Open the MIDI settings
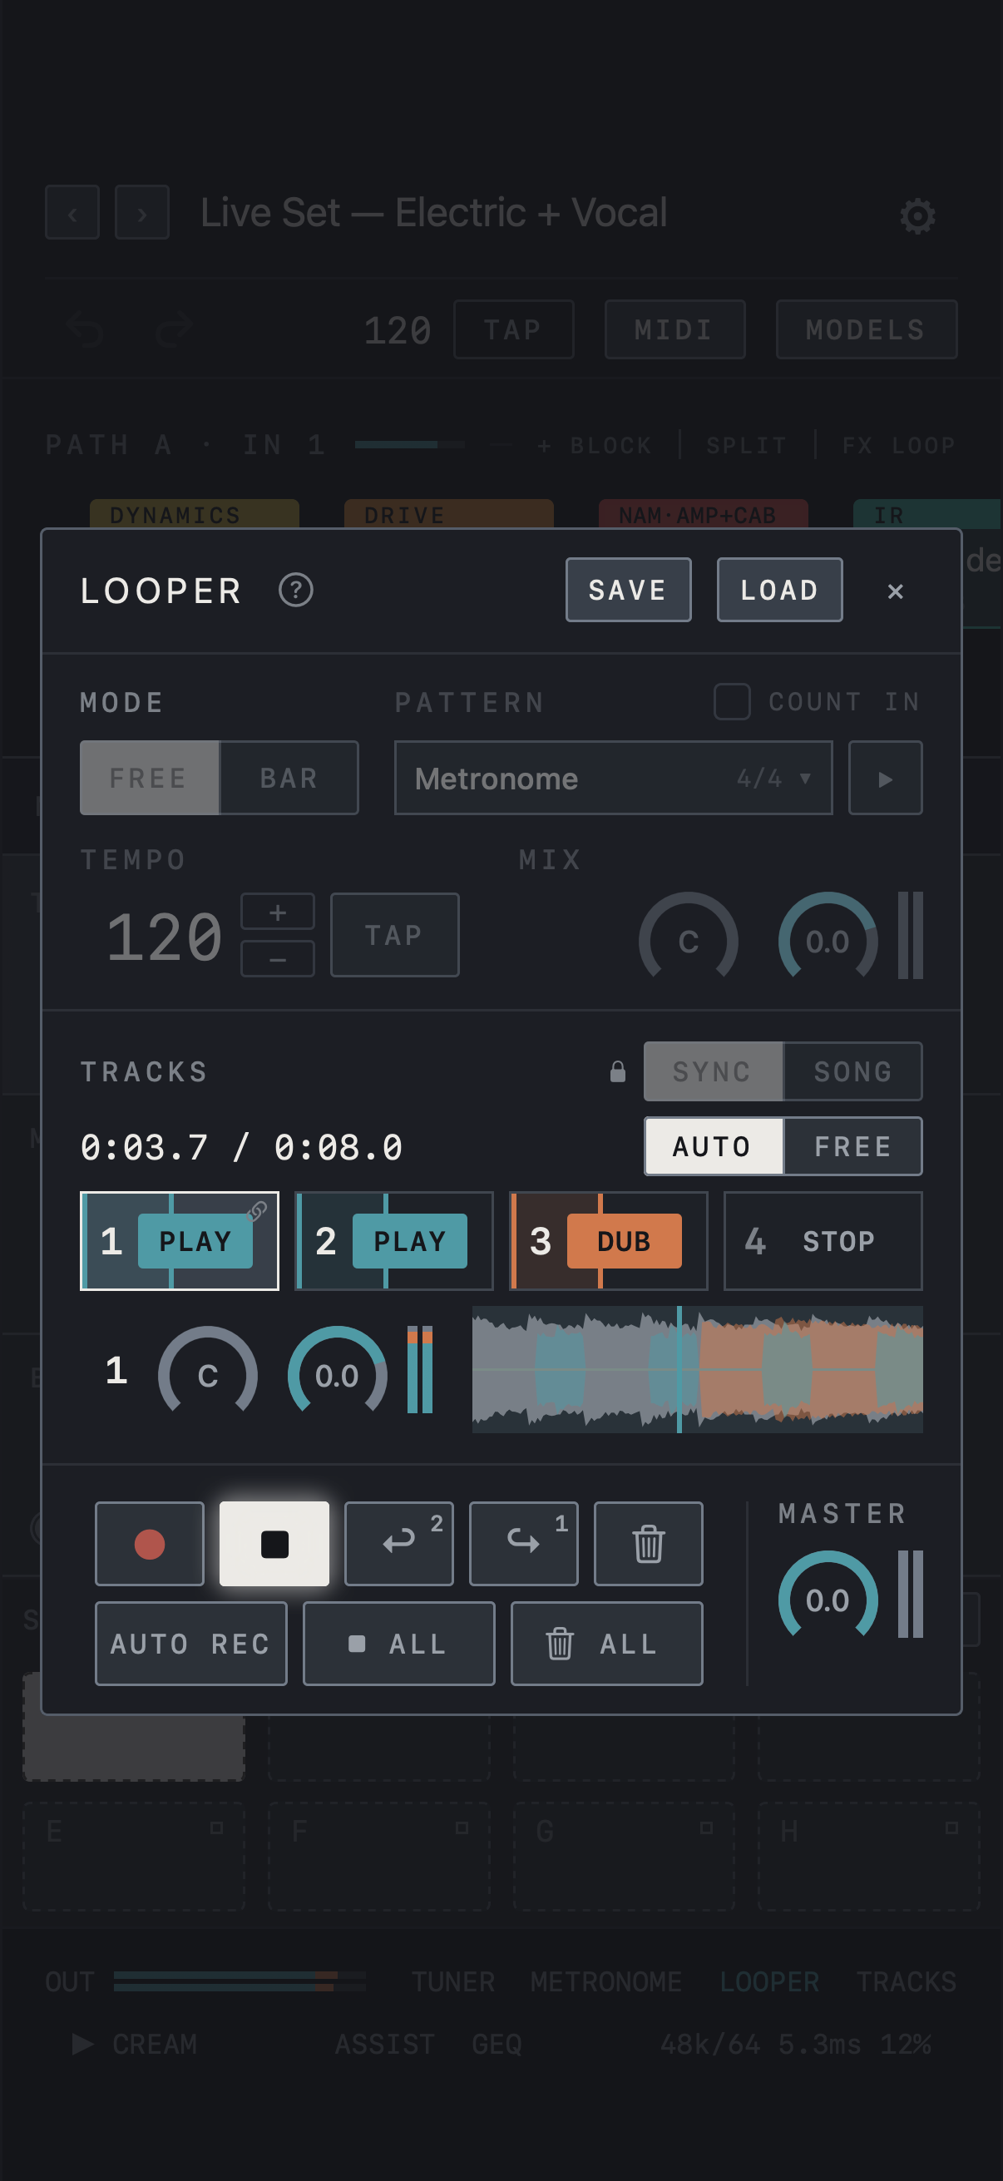 674,329
